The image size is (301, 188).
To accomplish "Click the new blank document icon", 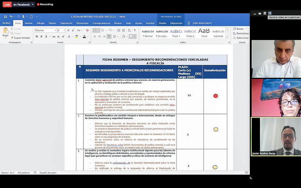I will (x=31, y=17).
